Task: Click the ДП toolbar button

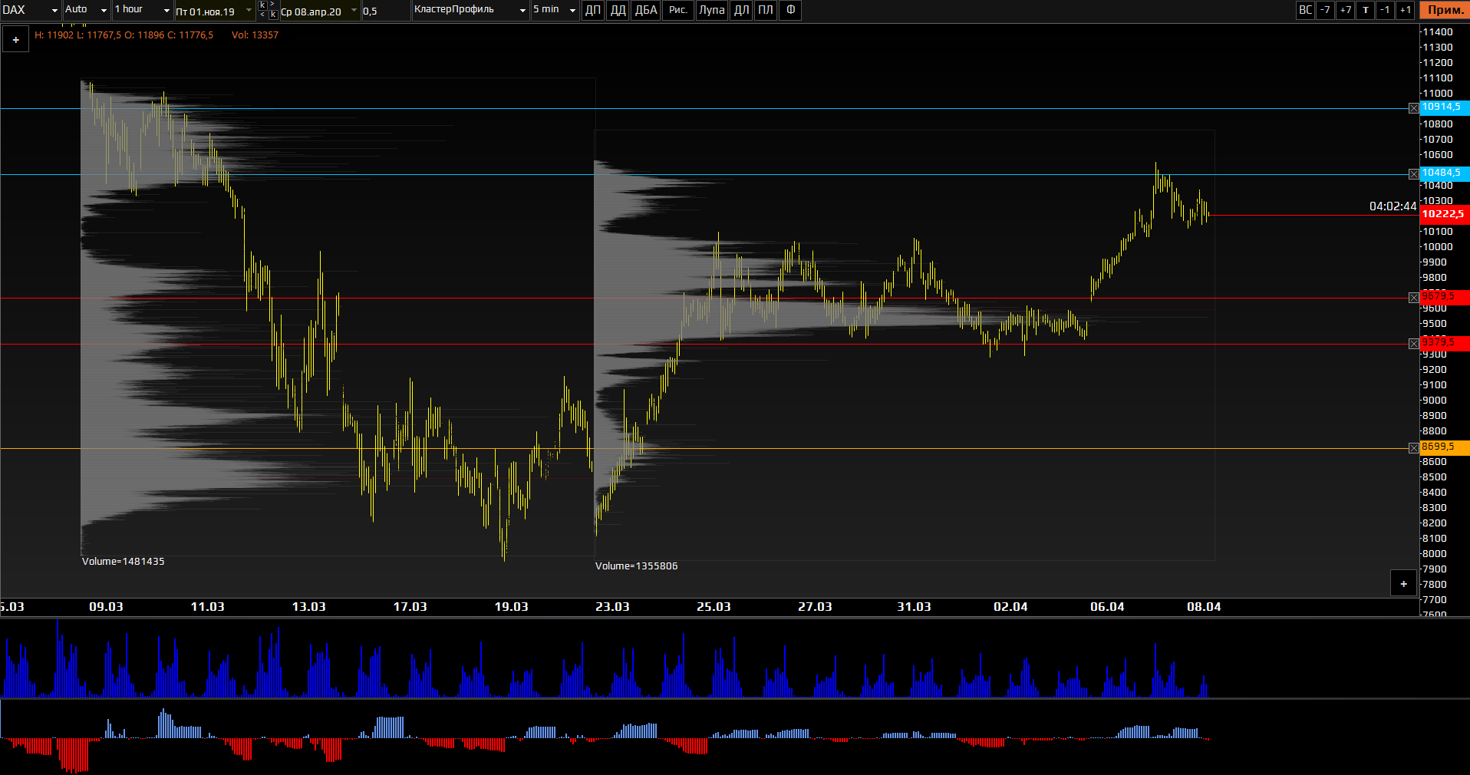Action: tap(593, 10)
